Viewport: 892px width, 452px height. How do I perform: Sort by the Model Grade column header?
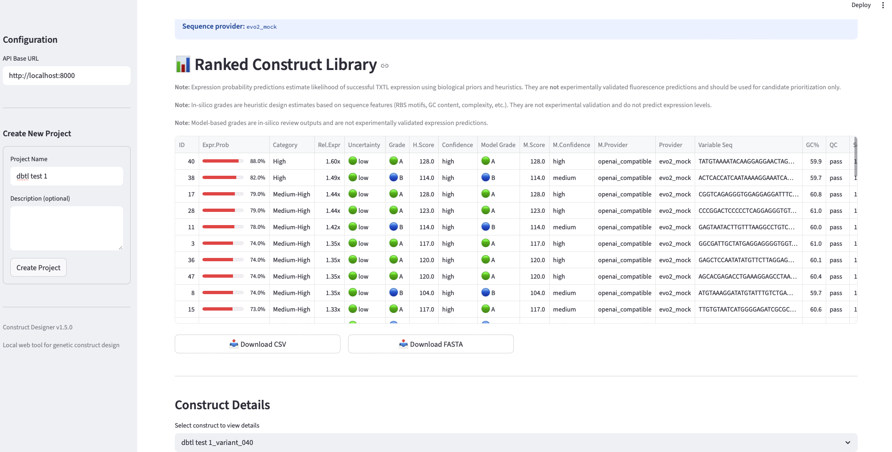(498, 145)
